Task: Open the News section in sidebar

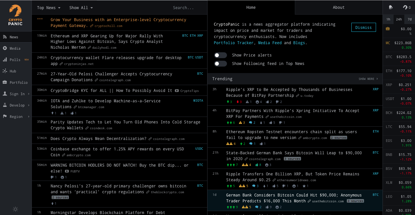Action: 16,37
